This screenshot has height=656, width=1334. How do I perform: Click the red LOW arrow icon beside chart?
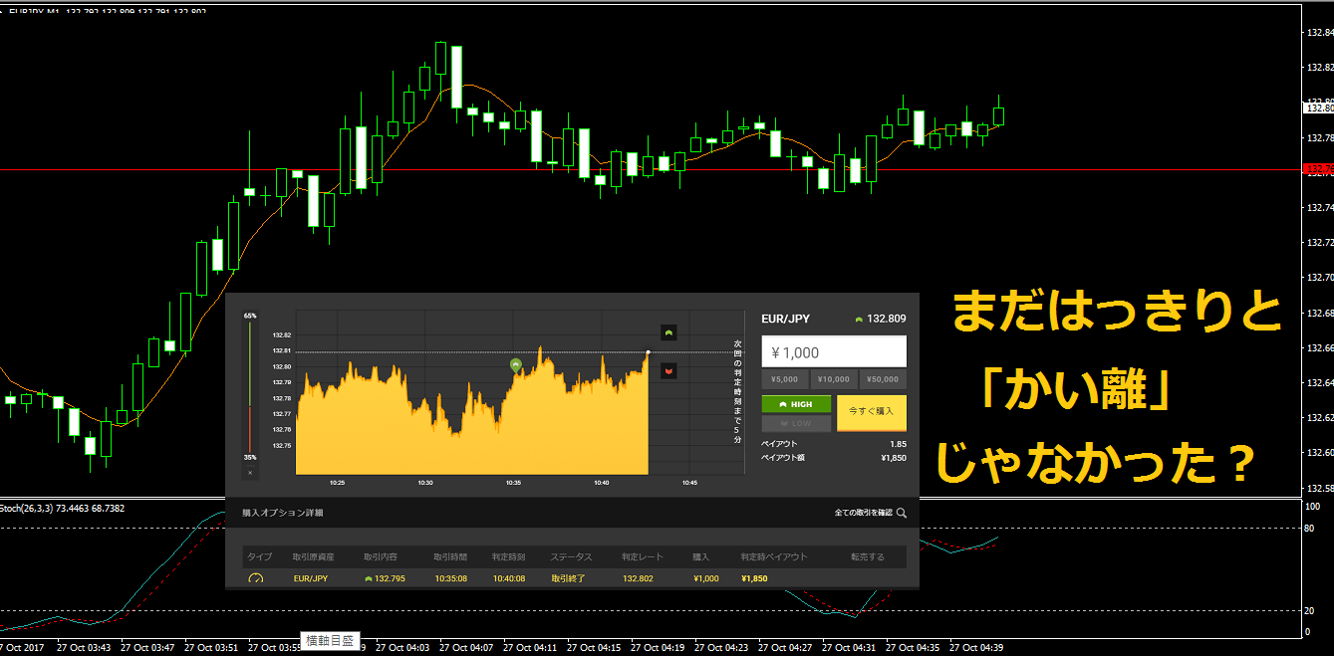(x=668, y=371)
